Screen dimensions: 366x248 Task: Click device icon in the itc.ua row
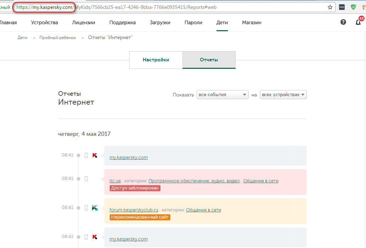[x=86, y=179]
